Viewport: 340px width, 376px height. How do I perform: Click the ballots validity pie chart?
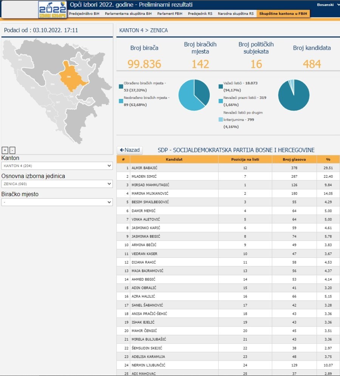tap(294, 95)
